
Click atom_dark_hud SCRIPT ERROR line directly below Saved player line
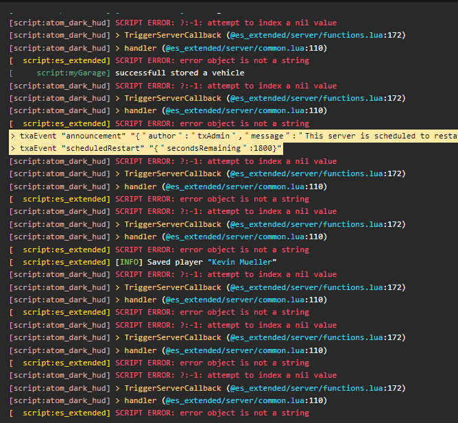pos(173,275)
